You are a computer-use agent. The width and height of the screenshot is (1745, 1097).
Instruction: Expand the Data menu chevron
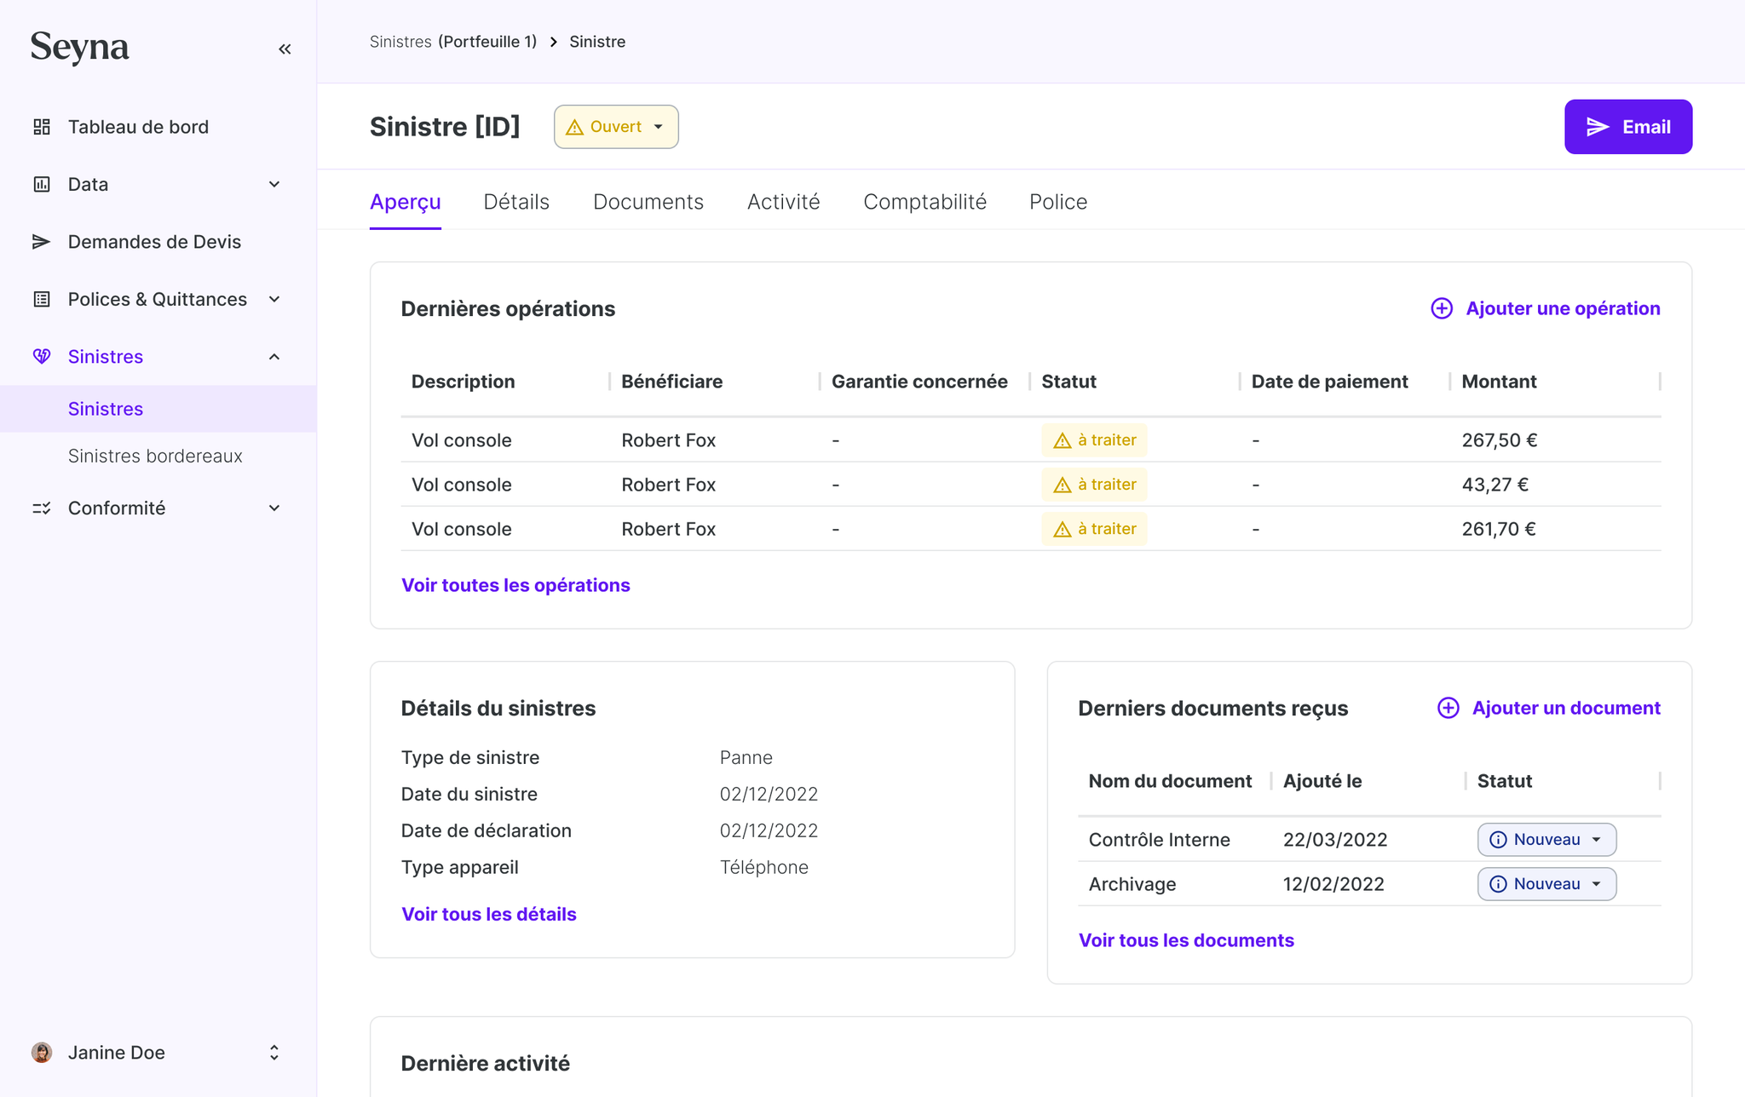click(274, 184)
